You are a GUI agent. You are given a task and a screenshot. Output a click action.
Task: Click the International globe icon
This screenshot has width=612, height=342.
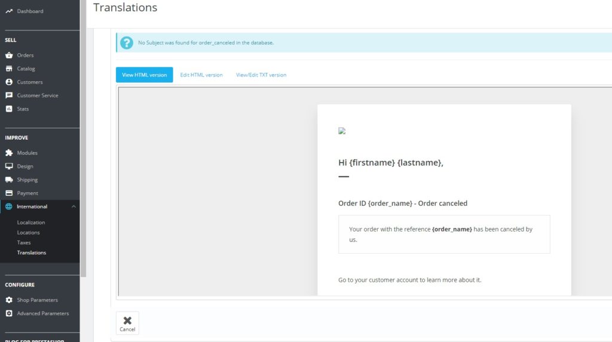click(x=8, y=207)
